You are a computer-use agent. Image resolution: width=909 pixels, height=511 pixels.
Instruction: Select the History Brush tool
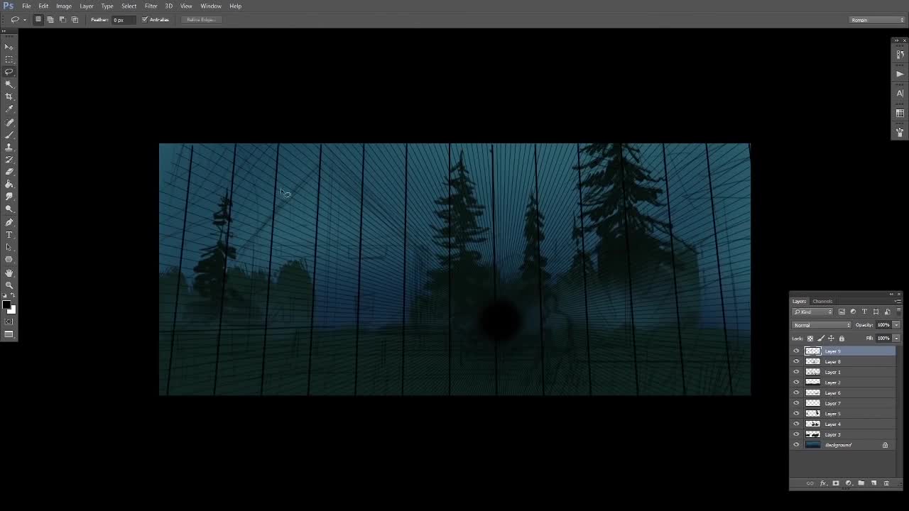[x=9, y=160]
